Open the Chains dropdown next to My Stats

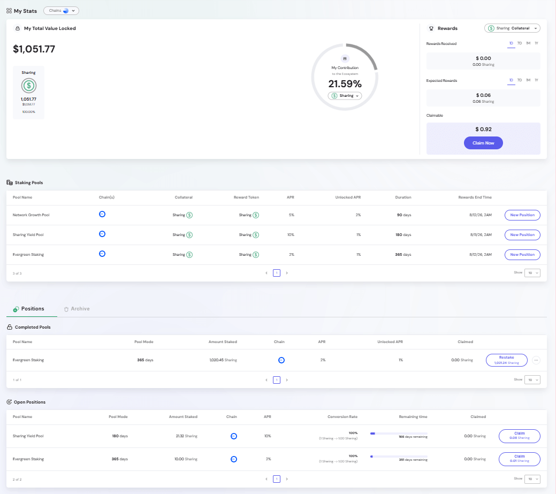[x=60, y=10]
